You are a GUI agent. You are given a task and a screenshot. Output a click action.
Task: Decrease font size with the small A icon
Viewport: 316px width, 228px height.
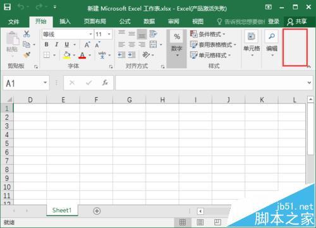97,44
